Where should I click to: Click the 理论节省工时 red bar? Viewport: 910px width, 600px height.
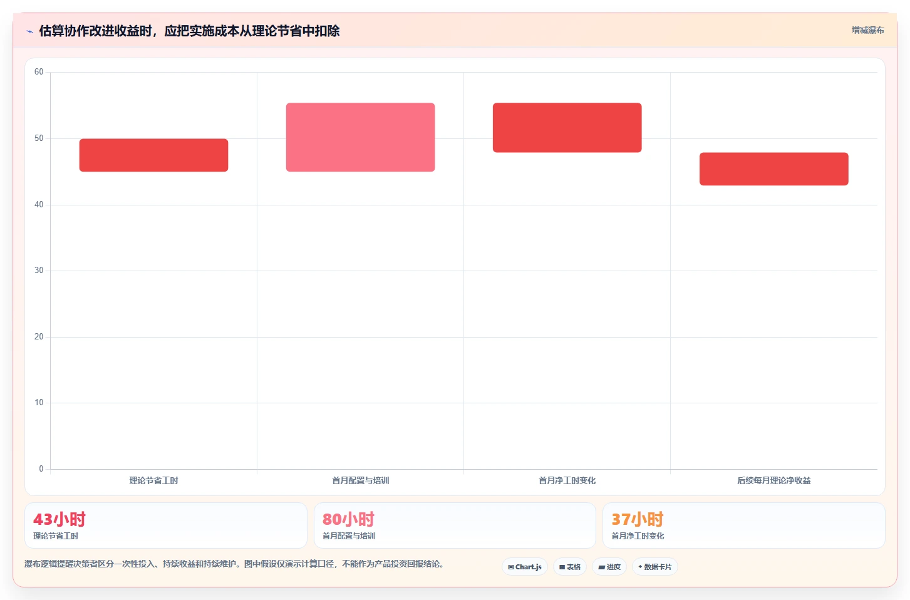(153, 155)
